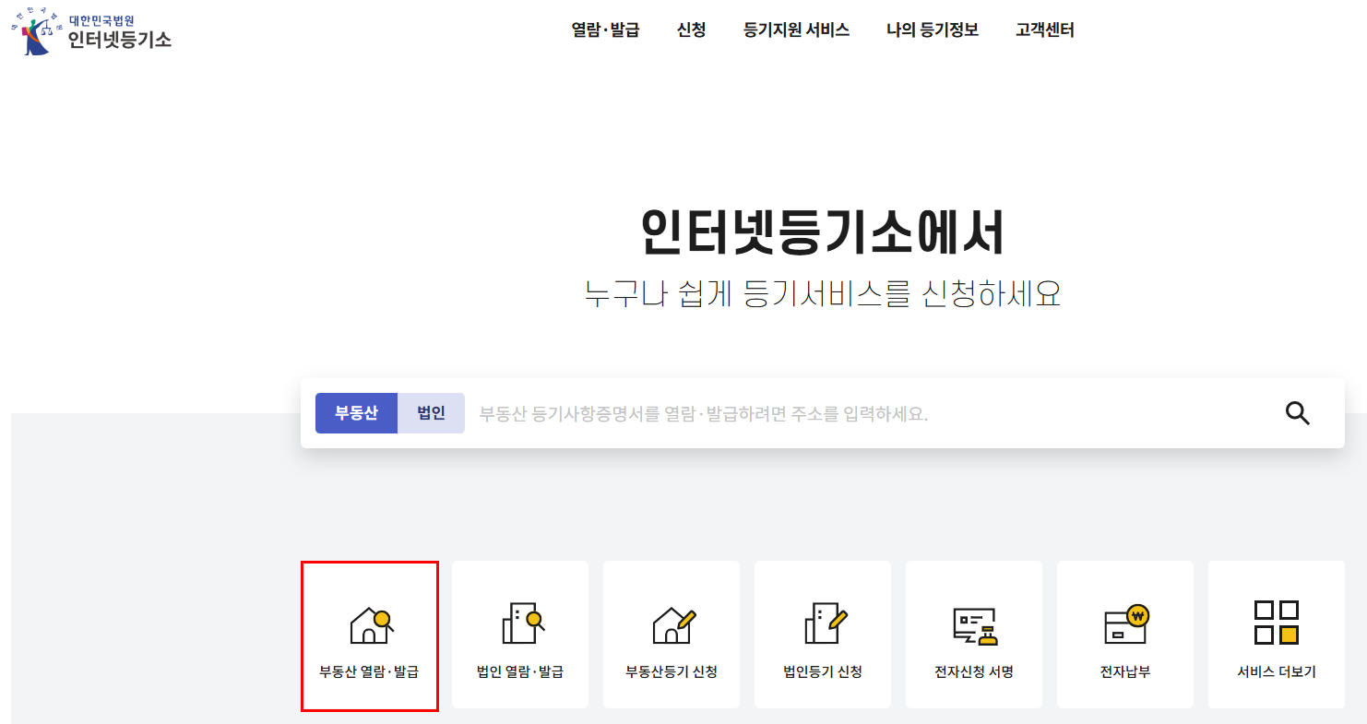The image size is (1367, 724).
Task: Click the 법인 열람·발급 building icon
Action: [x=522, y=623]
